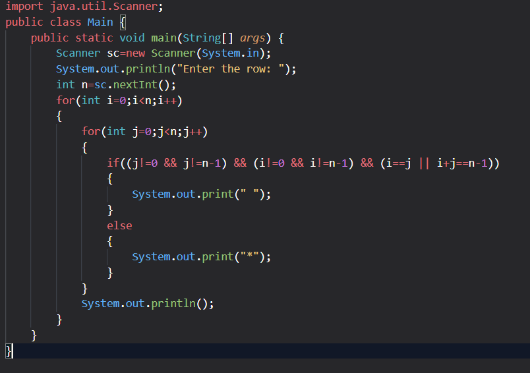Click 'System.in' inside the Scanner constructor
Image resolution: width=530 pixels, height=373 pixels.
point(230,53)
